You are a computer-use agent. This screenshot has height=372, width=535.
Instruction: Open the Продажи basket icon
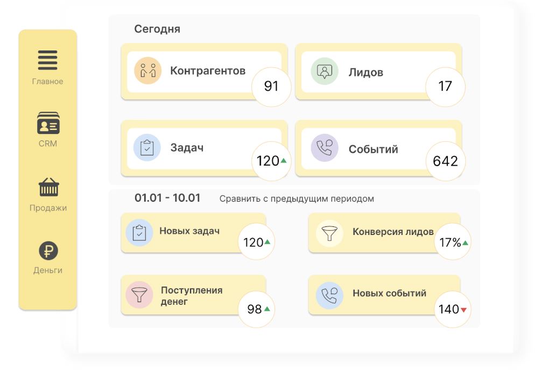click(x=48, y=187)
